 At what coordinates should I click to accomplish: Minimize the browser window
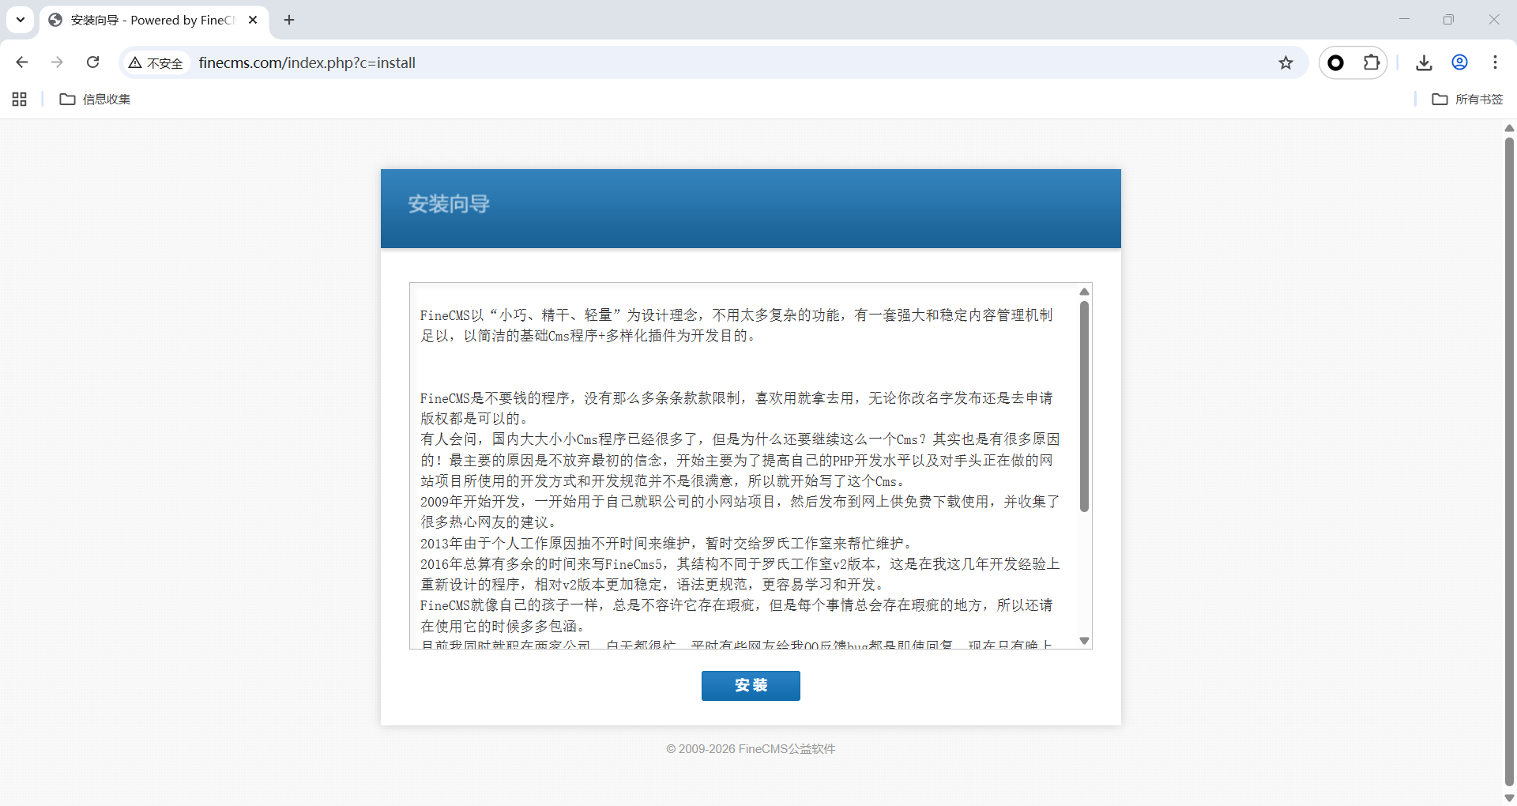[1404, 20]
